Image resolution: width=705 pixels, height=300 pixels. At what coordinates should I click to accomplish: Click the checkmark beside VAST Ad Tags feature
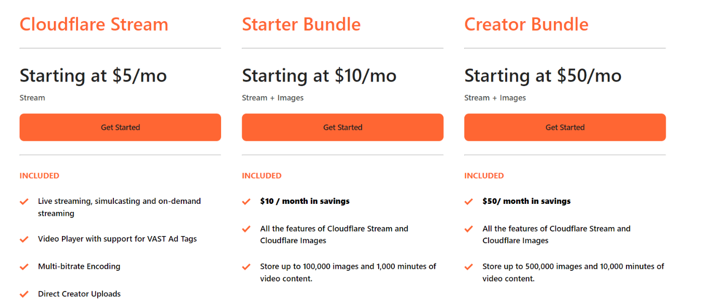pos(24,239)
